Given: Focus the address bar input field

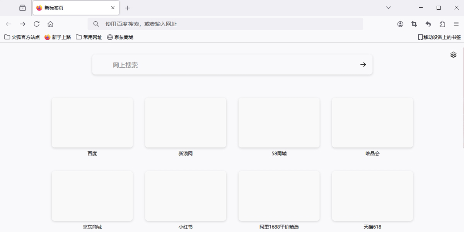Looking at the screenshot, I should pyautogui.click(x=225, y=24).
